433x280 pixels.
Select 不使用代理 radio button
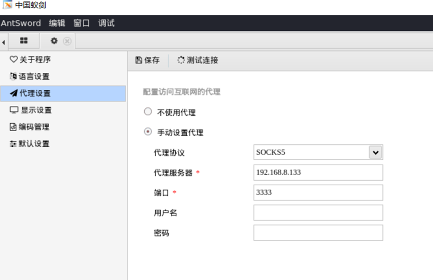148,111
